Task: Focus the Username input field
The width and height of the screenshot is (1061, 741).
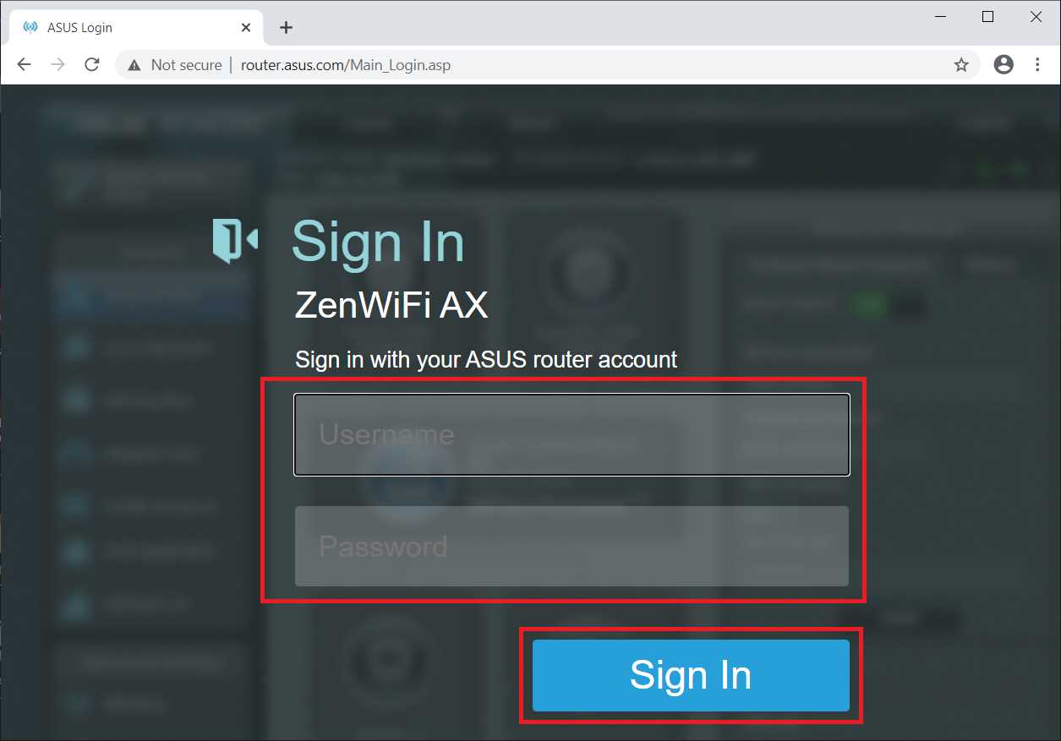Action: tap(572, 434)
